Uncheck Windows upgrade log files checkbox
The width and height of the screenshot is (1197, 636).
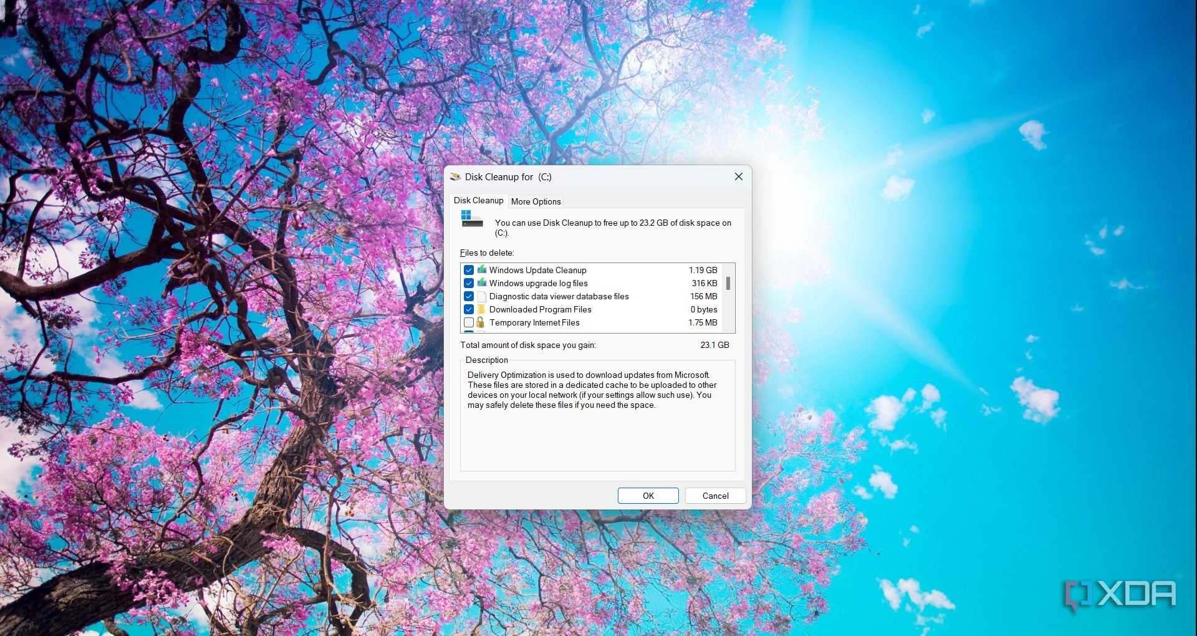469,283
